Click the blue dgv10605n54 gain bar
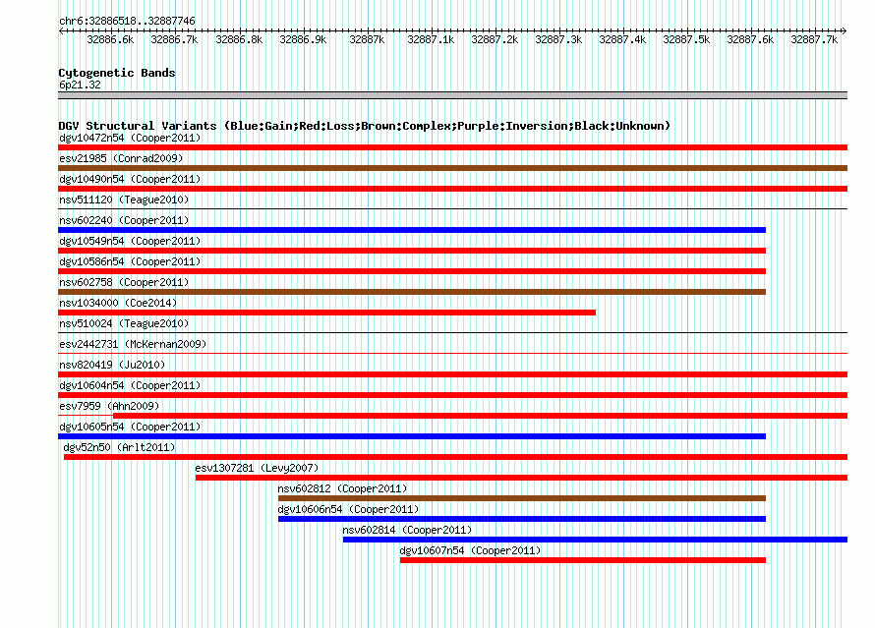 tap(412, 436)
